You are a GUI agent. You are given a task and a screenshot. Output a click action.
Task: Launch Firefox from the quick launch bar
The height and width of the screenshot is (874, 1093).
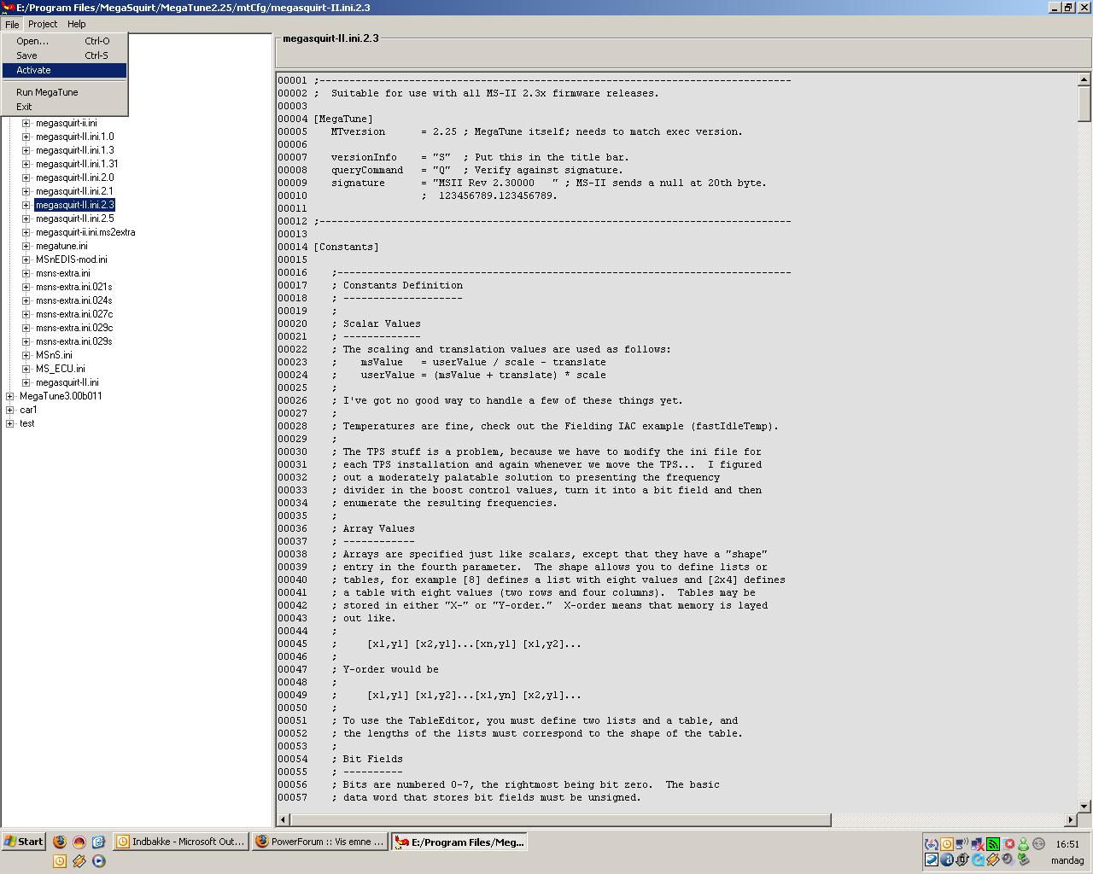[60, 842]
